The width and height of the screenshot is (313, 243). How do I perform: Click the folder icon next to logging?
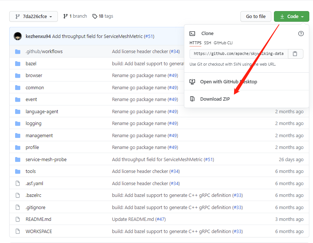coord(18,124)
